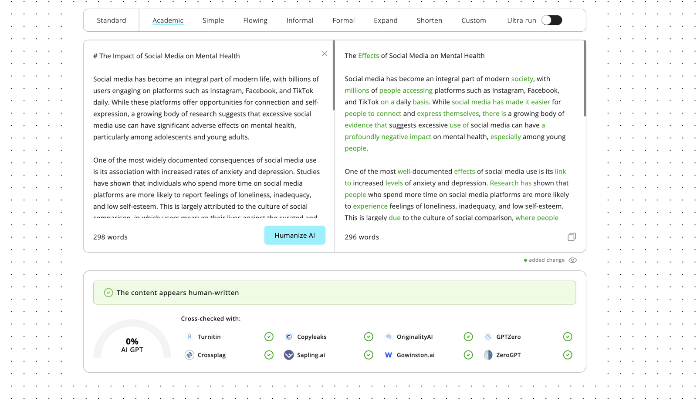Click the Sapling.ai detector logo

coord(289,355)
